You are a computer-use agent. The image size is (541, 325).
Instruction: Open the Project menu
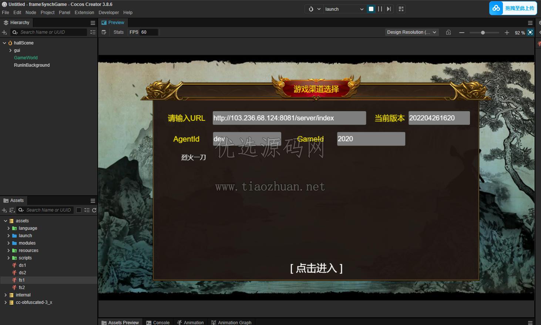coord(47,13)
